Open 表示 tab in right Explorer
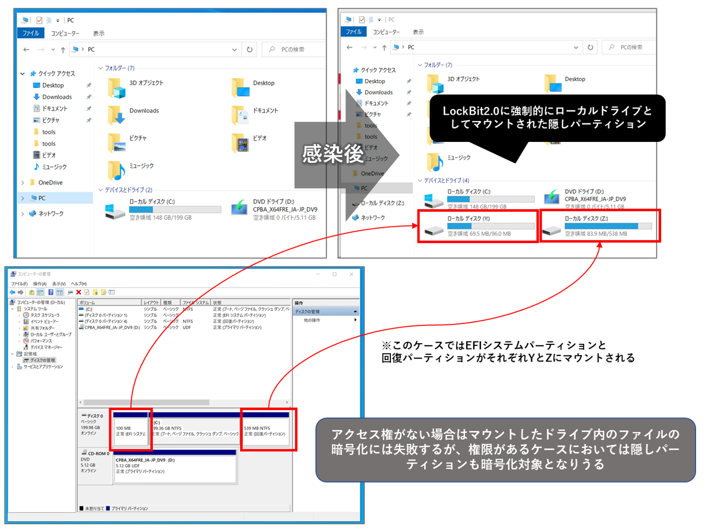Image resolution: width=706 pixels, height=530 pixels. (418, 32)
